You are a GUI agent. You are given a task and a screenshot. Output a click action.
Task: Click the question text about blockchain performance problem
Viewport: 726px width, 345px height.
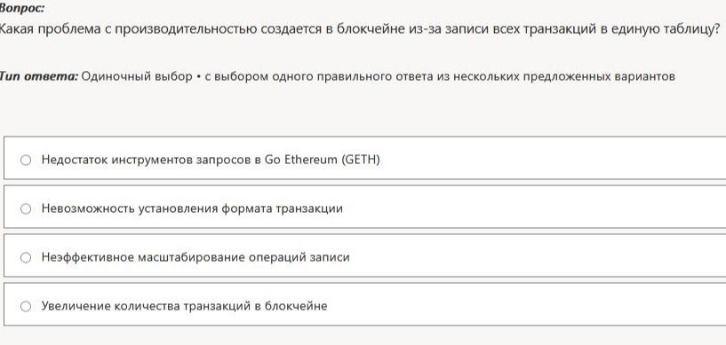[x=359, y=29]
